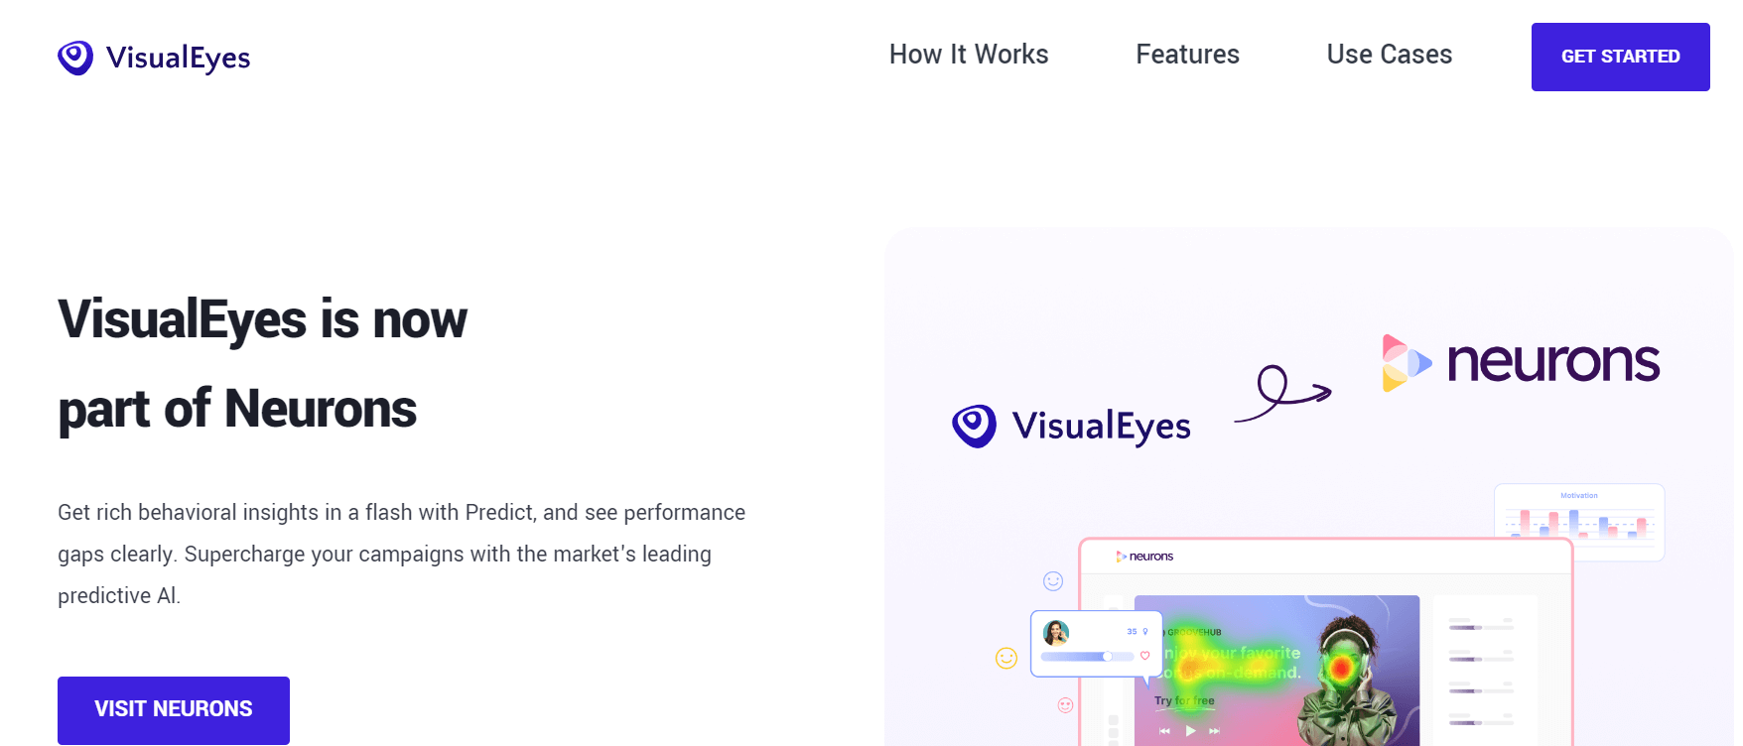1743x746 pixels.
Task: Click the yellow smiley face icon
Action: (x=1006, y=658)
